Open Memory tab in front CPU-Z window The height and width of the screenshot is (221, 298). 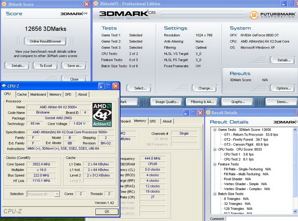[x=55, y=95]
